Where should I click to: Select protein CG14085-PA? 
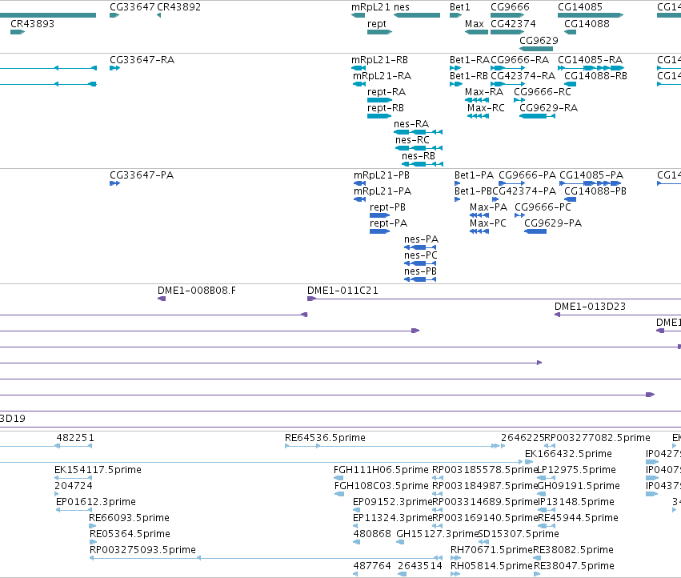click(x=591, y=183)
